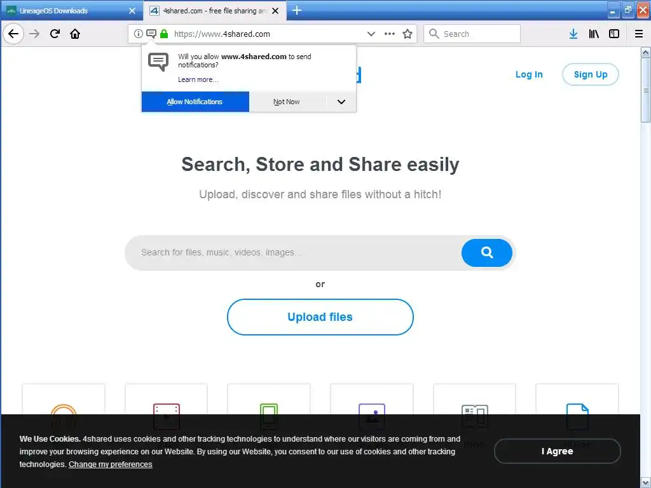Image resolution: width=651 pixels, height=488 pixels.
Task: Click the vertical scrollbar thumb
Action: click(646, 90)
